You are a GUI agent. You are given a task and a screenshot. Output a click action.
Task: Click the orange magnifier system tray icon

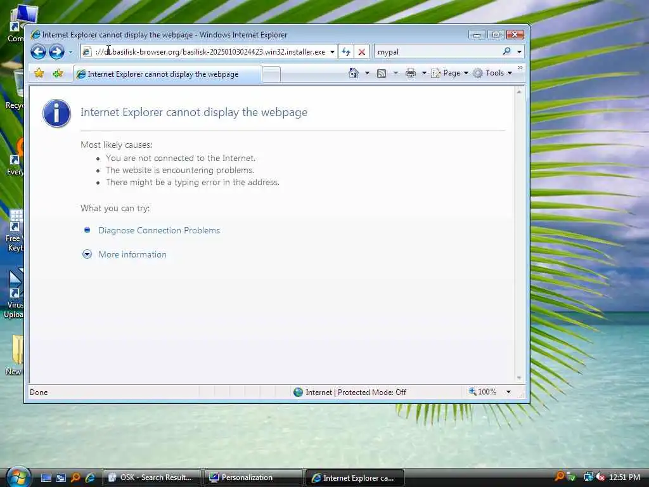[559, 476]
